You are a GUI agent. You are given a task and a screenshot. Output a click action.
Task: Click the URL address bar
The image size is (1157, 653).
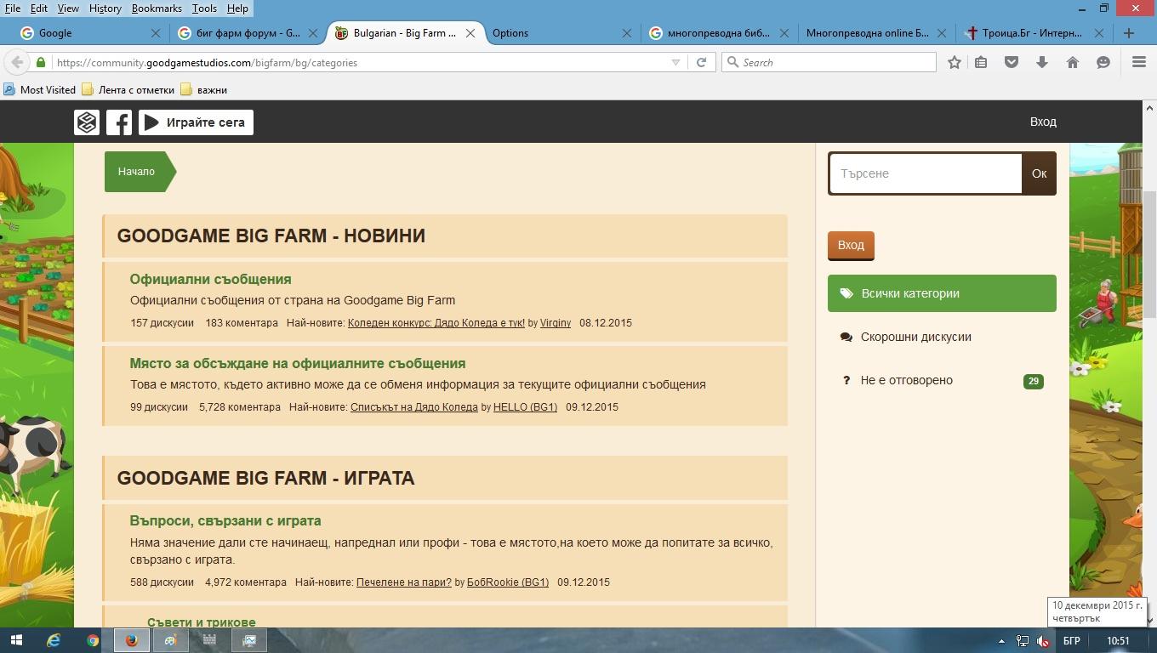(x=357, y=62)
